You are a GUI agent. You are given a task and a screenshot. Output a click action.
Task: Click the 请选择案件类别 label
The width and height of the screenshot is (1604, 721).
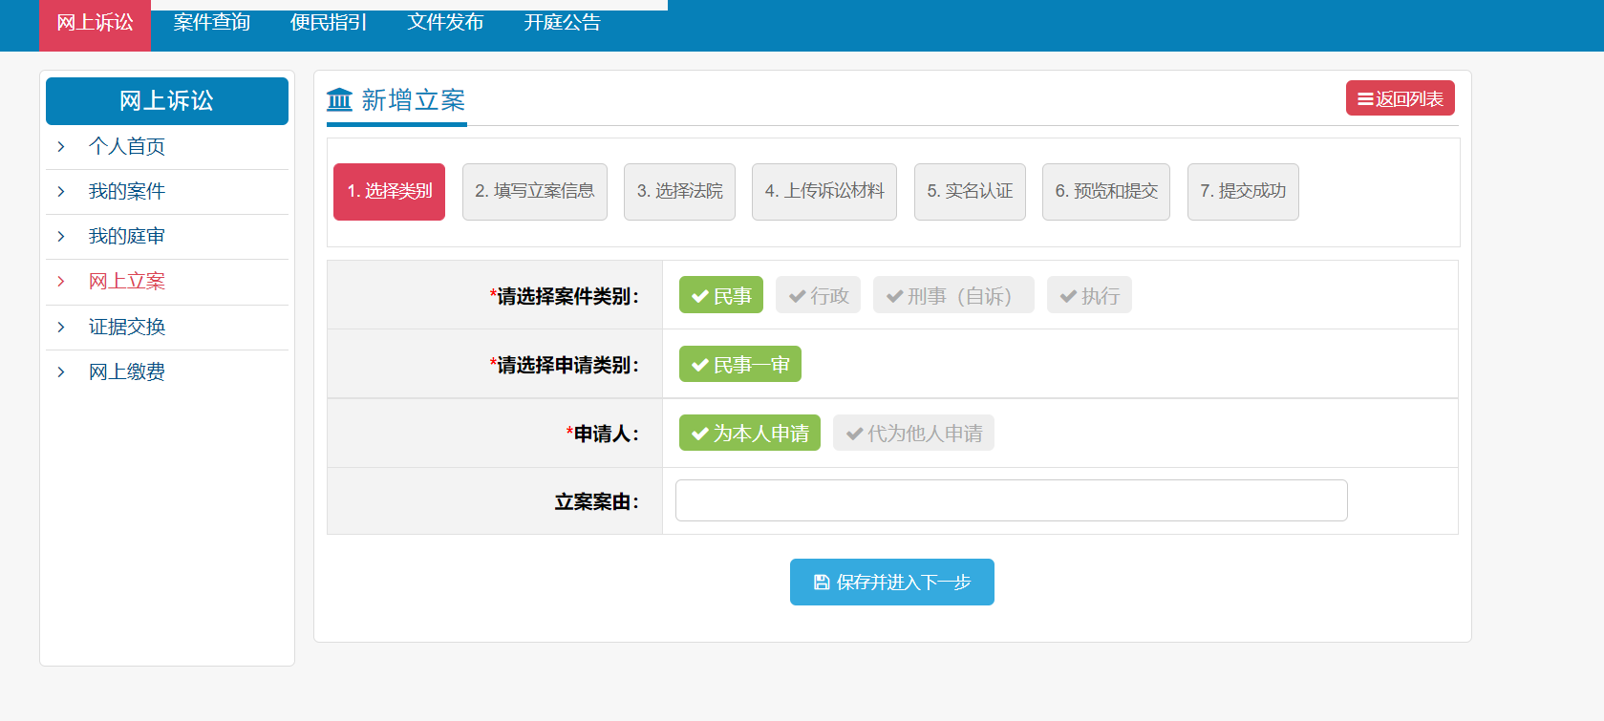[x=564, y=296]
